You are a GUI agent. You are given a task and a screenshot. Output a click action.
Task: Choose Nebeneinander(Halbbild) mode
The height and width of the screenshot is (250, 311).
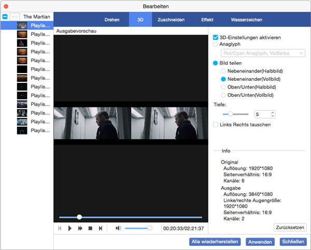(x=223, y=71)
